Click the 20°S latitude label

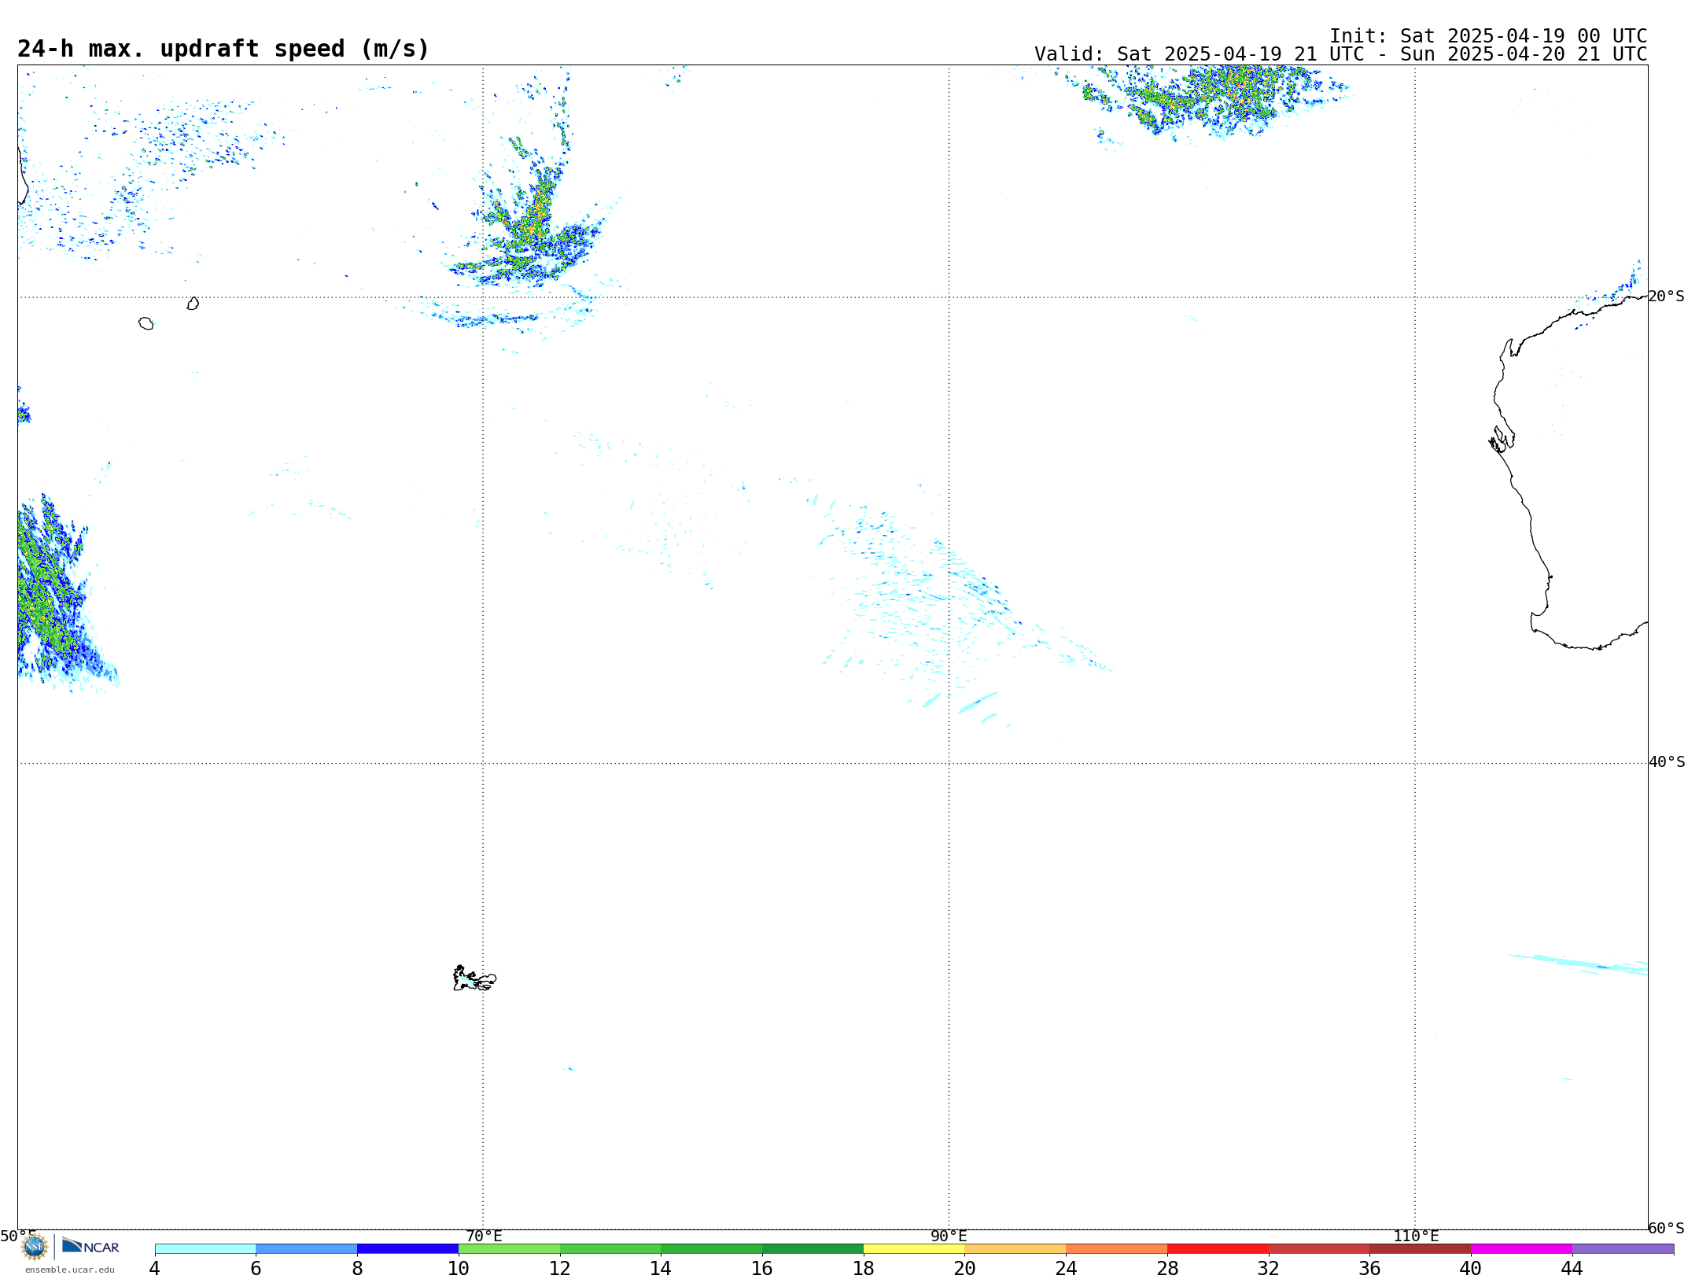(1666, 297)
